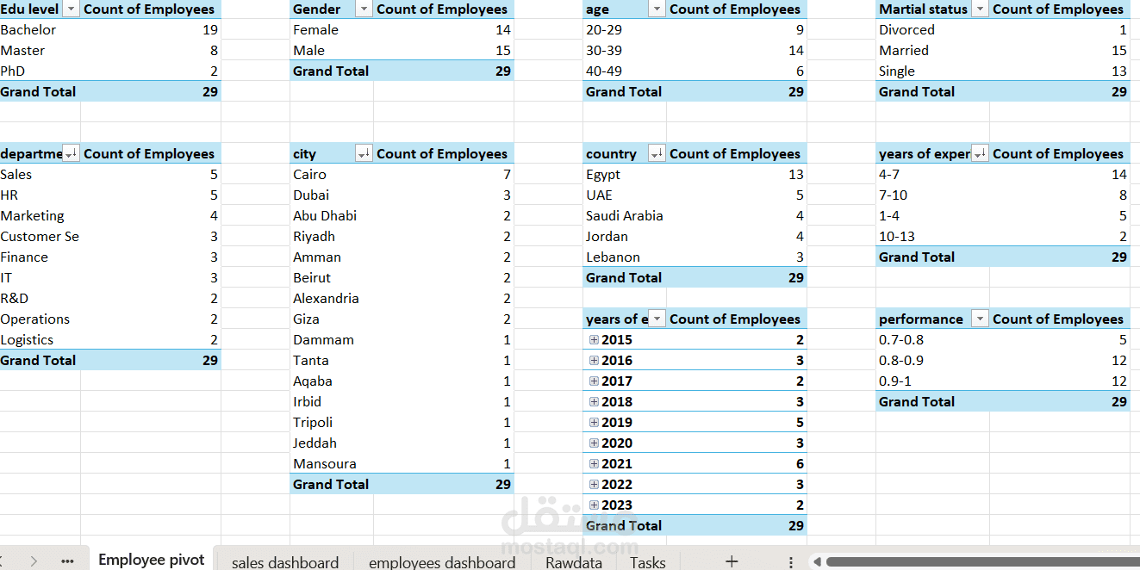Select the Master row label
Screen dimensions: 1140x570
coord(23,51)
